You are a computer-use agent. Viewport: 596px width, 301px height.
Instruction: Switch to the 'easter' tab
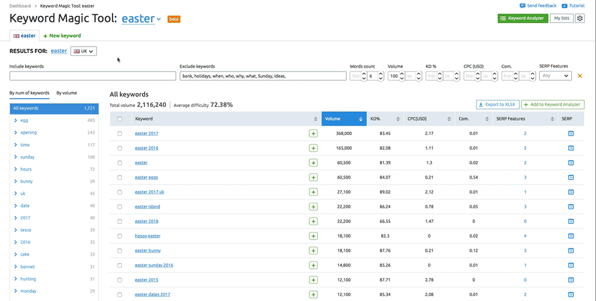click(24, 35)
